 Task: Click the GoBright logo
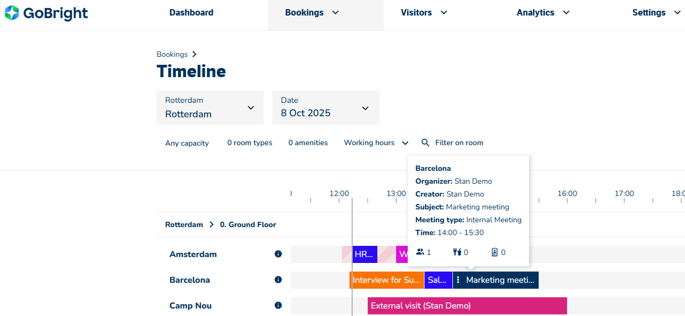[46, 13]
